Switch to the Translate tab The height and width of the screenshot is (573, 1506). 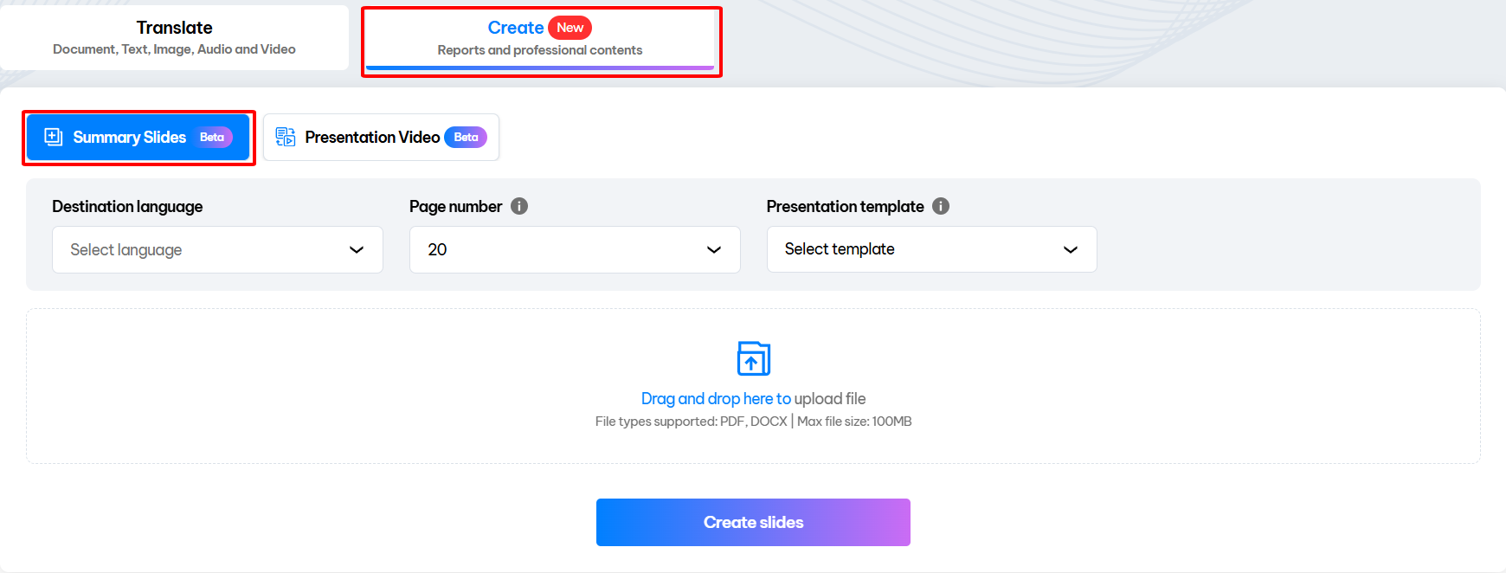click(174, 38)
